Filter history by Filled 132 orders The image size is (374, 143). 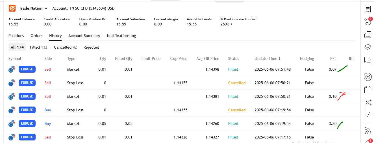(x=38, y=47)
